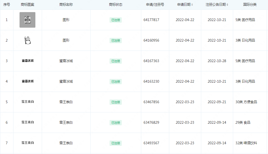The width and height of the screenshot is (268, 154).
Task: Select registration number 64167363
Action: click(151, 61)
